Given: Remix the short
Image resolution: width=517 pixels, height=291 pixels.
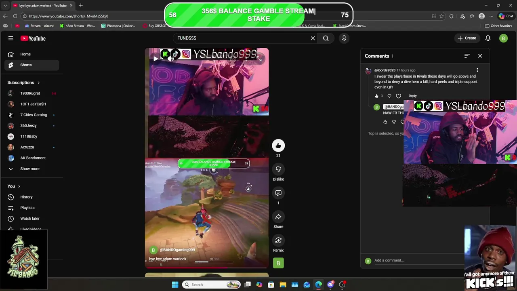Looking at the screenshot, I should (278, 240).
